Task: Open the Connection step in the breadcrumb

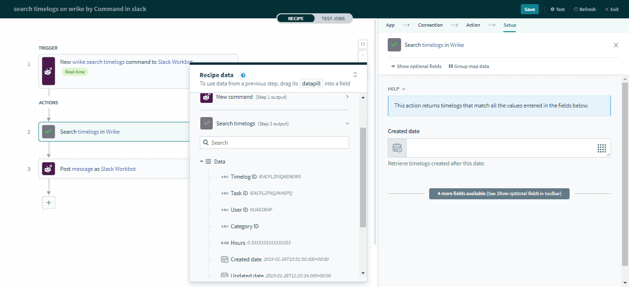Action: pos(430,25)
